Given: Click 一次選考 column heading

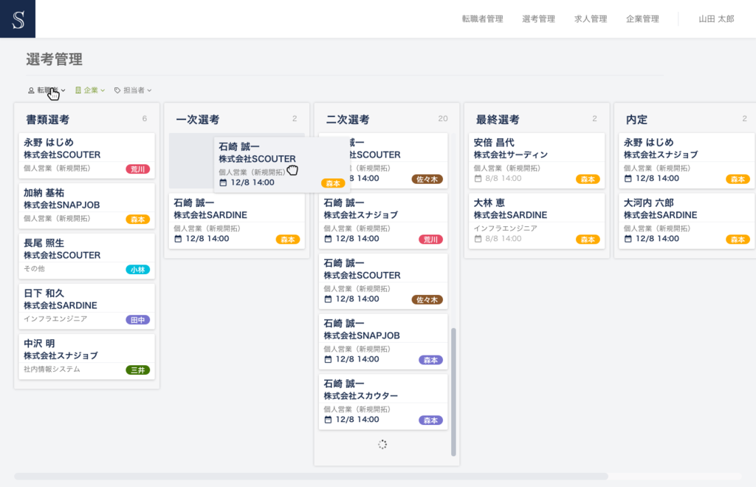Looking at the screenshot, I should click(198, 120).
